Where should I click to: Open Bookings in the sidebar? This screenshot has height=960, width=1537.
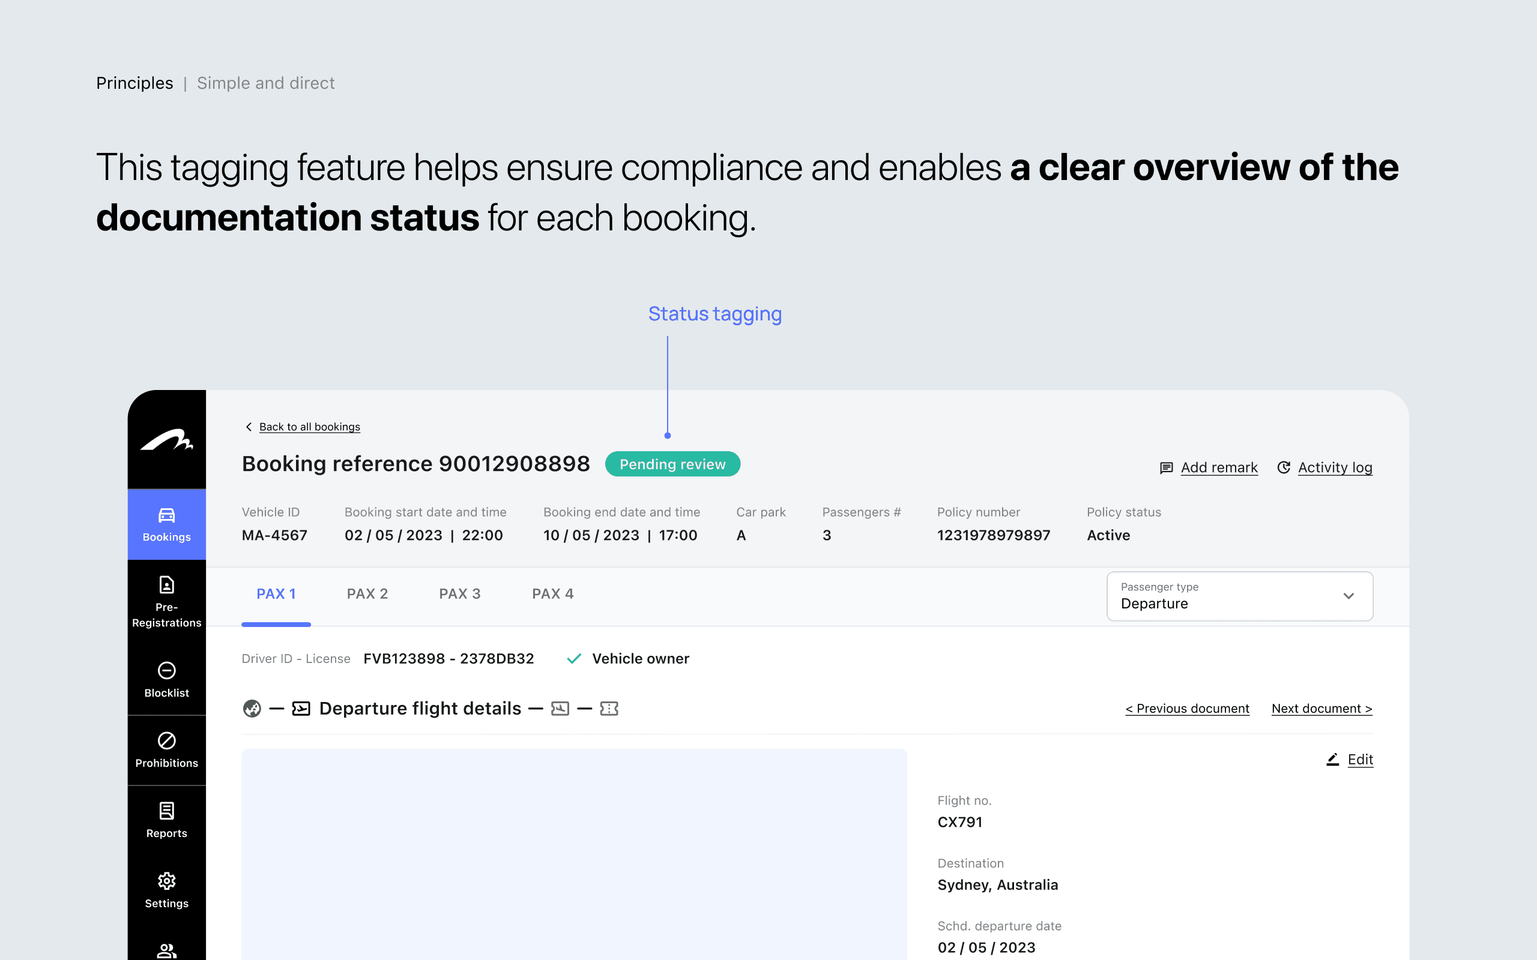pos(166,524)
